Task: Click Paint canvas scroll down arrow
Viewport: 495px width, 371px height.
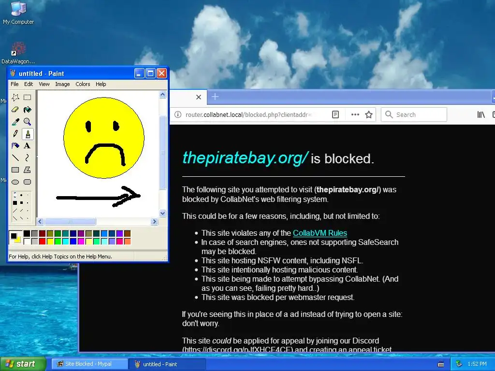Action: point(162,213)
